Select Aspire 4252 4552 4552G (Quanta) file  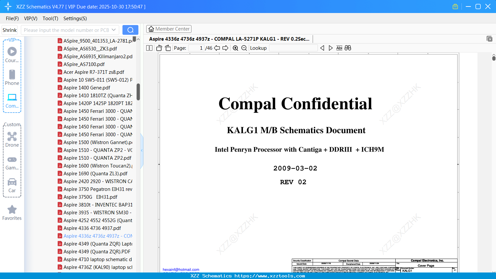[95, 220]
